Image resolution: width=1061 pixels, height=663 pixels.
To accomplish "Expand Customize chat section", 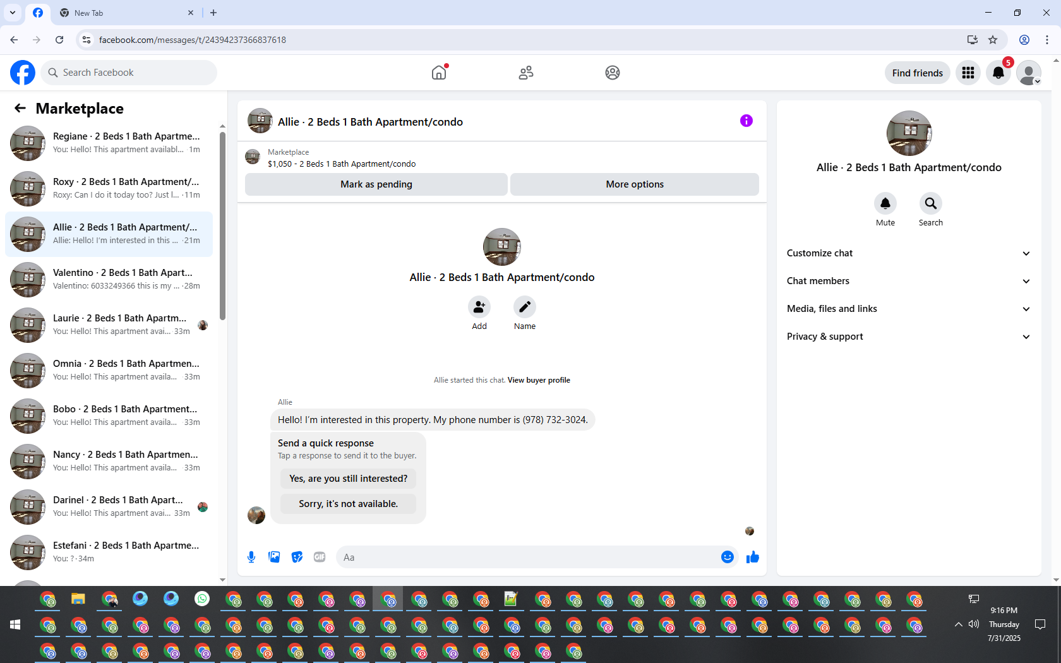I will pos(909,253).
